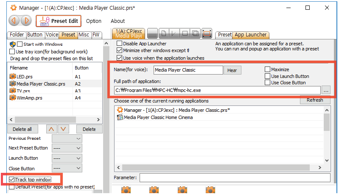Click the overlapping squares toolbar icon

pyautogui.click(x=196, y=33)
